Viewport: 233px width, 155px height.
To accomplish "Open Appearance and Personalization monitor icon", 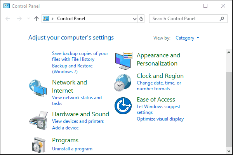I will tap(123, 60).
